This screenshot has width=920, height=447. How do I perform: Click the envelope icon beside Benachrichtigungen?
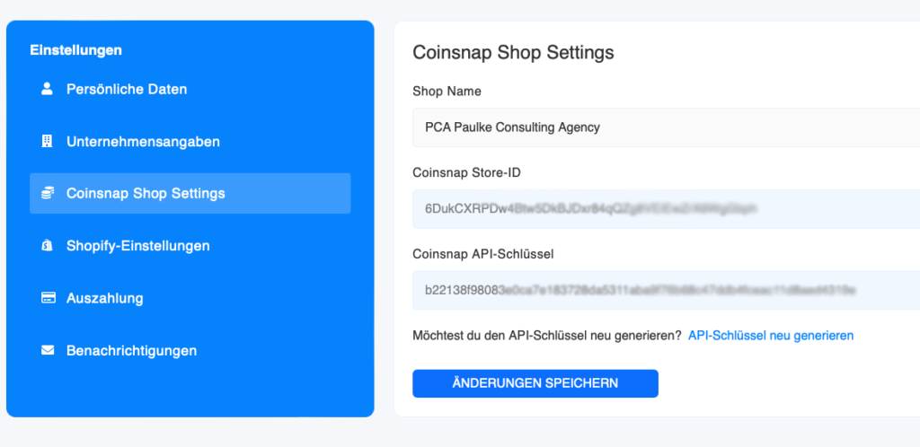pos(48,350)
